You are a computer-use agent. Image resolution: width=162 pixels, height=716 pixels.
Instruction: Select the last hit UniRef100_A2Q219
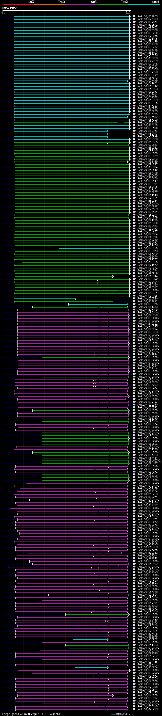(145, 709)
